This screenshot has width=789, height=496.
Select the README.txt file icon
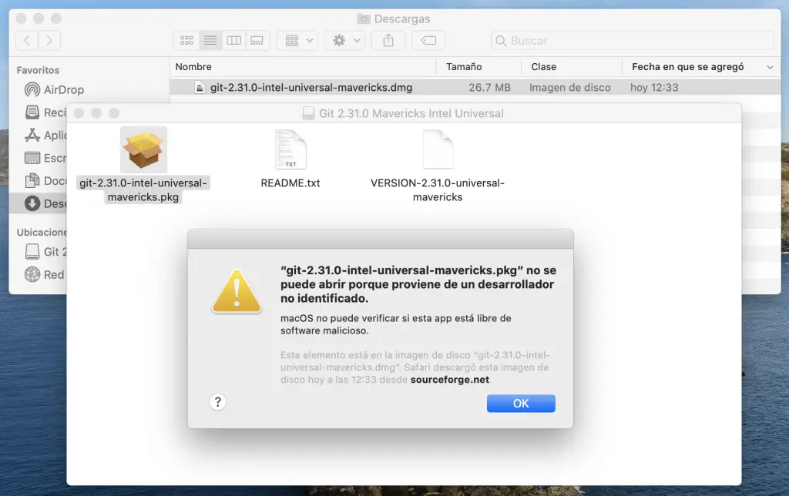290,149
